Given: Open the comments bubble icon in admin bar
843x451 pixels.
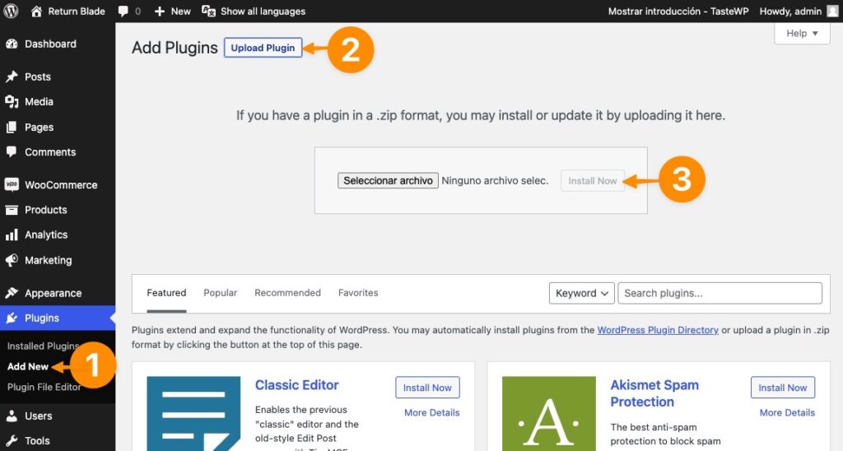Looking at the screenshot, I should tap(123, 12).
